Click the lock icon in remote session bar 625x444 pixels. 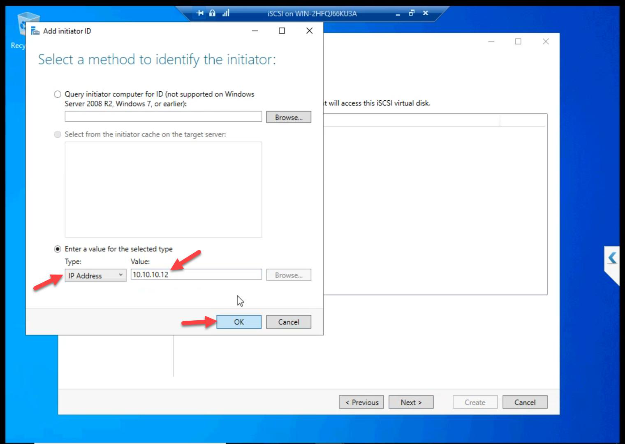pos(212,13)
